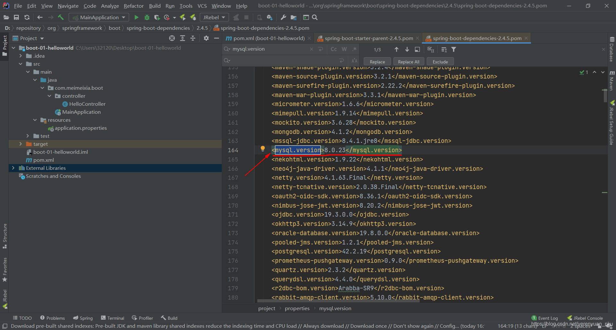The image size is (616, 330).
Task: Open the VCS menu
Action: (202, 6)
